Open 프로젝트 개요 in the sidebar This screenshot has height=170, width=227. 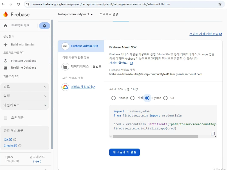(x=20, y=25)
